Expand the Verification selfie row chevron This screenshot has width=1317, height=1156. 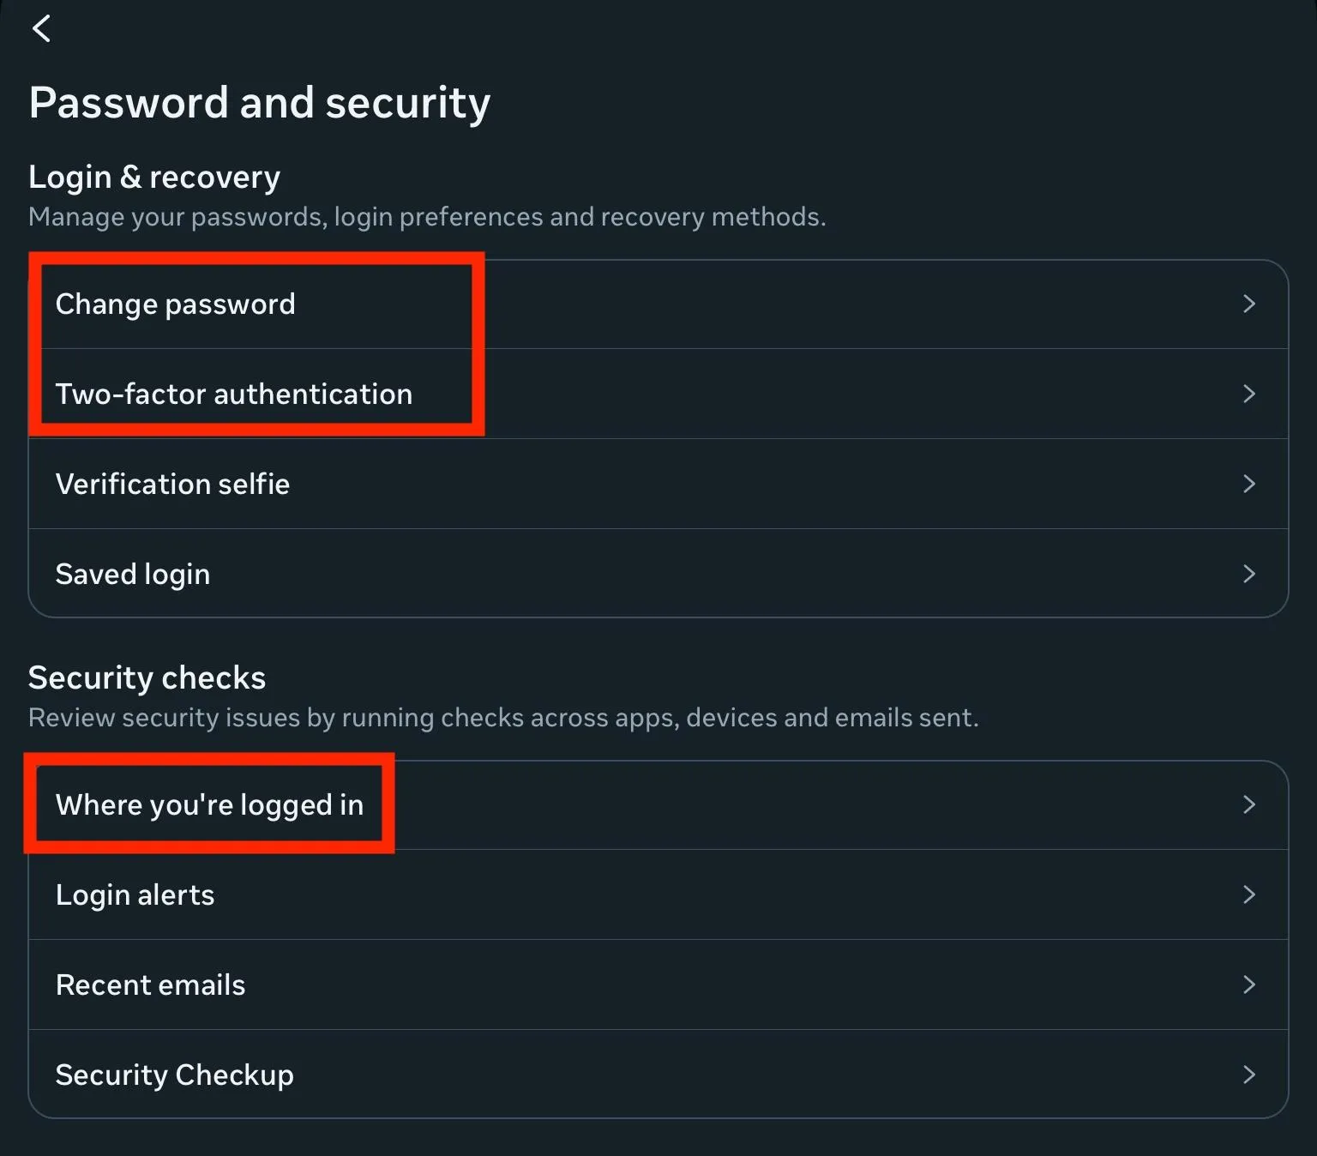click(1248, 484)
